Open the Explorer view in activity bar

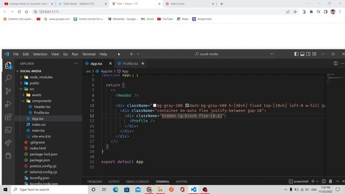point(9,65)
